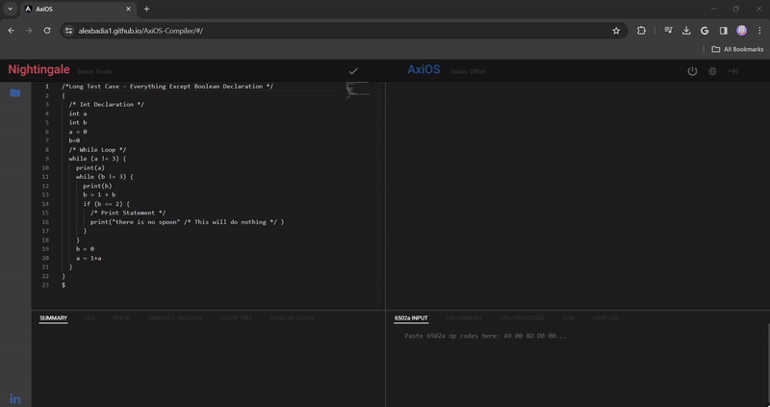Screen dimensions: 770x407
Task: Go back to the previous page
Action: point(11,31)
